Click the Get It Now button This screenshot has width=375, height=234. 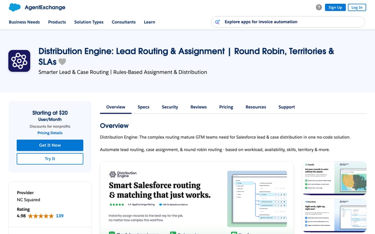(50, 145)
